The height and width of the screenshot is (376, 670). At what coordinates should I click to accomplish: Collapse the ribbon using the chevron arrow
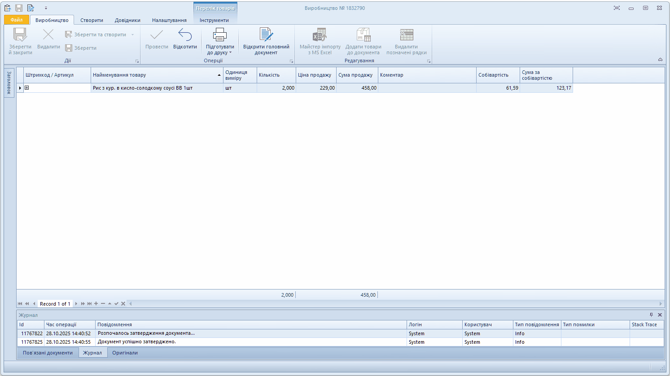tap(660, 60)
